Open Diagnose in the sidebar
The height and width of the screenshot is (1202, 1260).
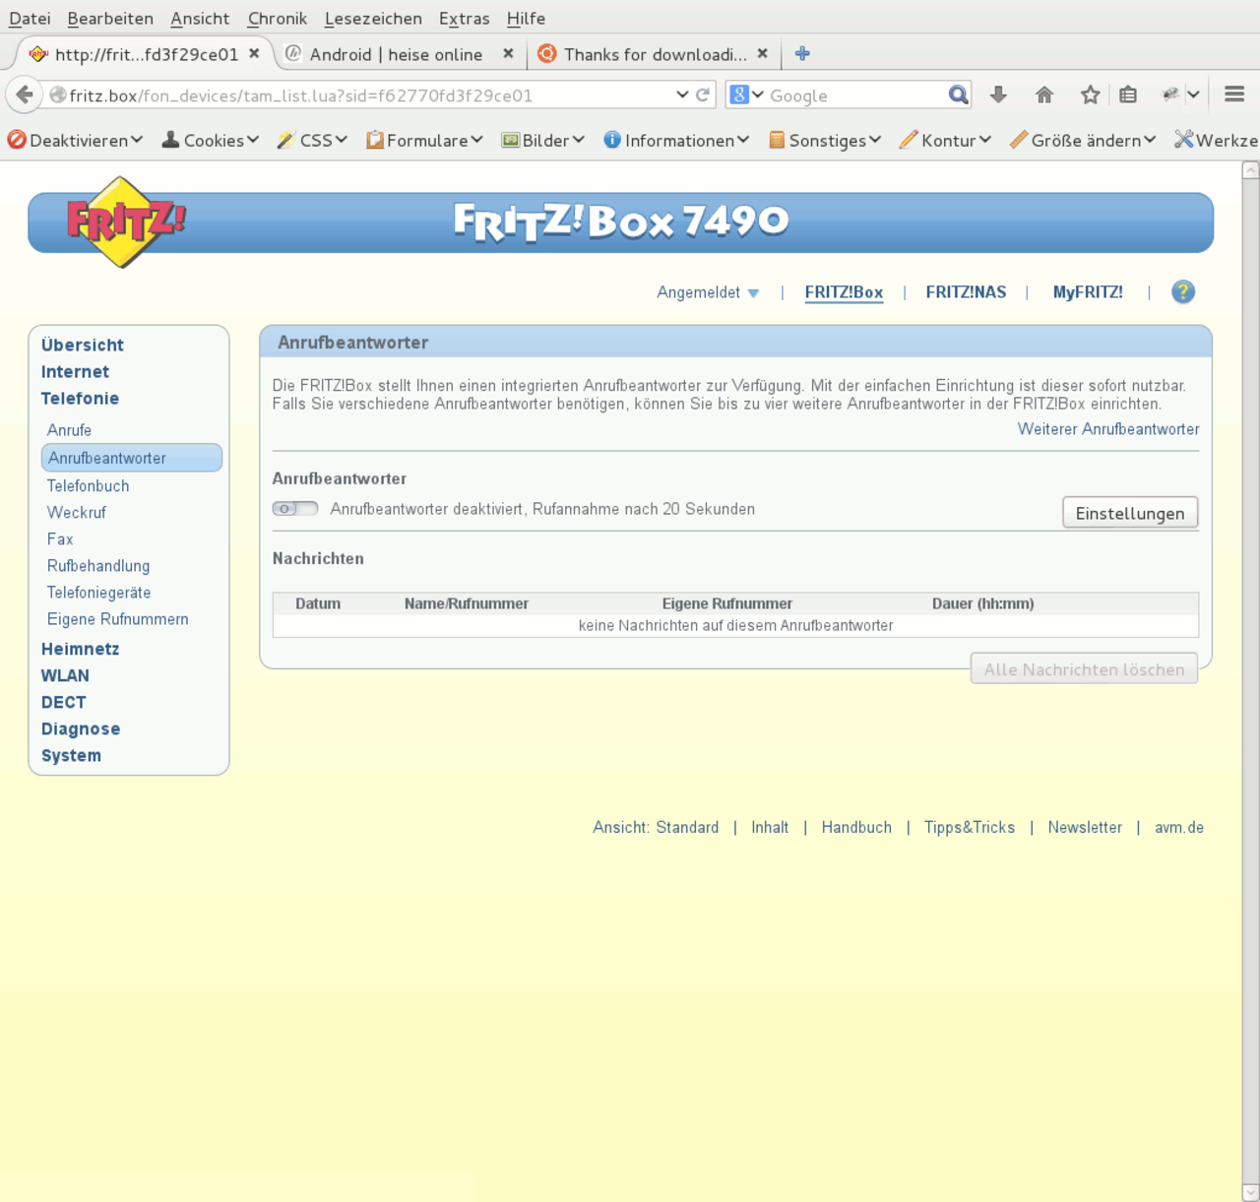tap(81, 728)
